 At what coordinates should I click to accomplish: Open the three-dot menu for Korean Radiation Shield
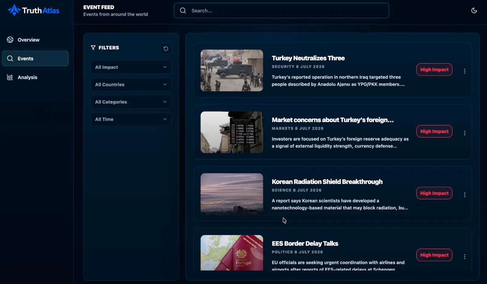tap(464, 195)
